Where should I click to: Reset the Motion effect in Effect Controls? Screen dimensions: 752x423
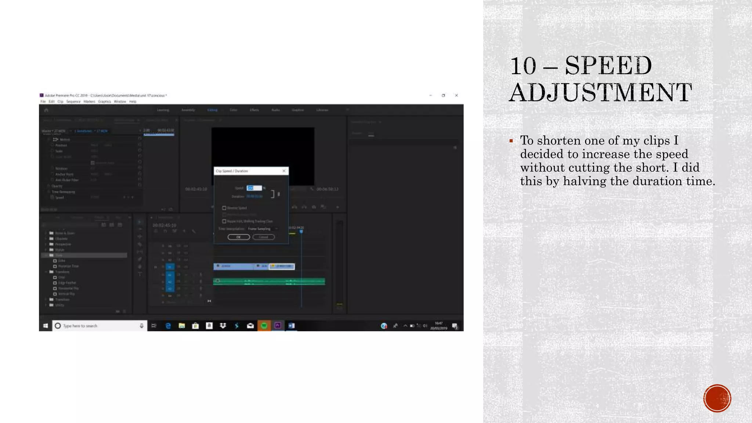[x=140, y=139]
